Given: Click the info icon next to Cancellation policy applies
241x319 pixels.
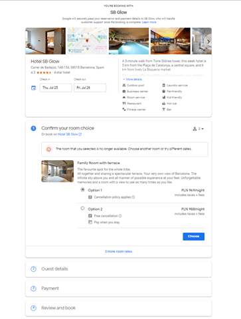Looking at the screenshot, I should click(133, 197).
